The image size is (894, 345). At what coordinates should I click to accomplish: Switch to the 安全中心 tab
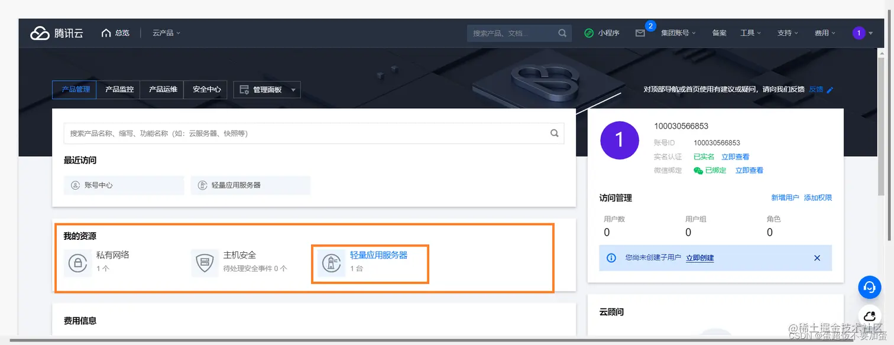click(x=205, y=89)
